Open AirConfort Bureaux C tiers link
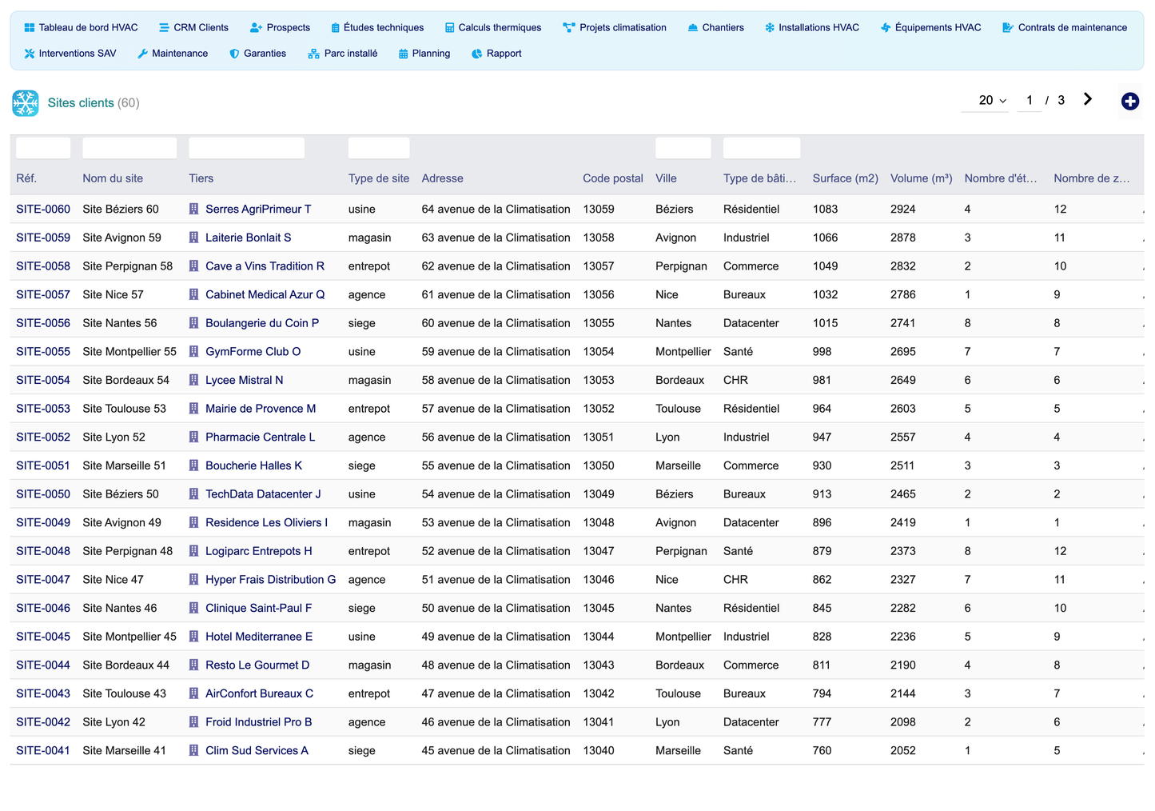 [259, 693]
